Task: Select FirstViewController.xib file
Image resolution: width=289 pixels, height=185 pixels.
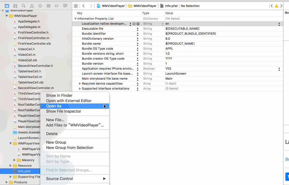Action: [34, 44]
